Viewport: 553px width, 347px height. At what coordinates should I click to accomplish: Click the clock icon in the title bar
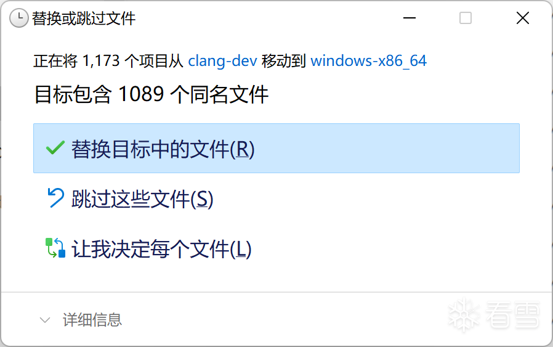point(18,18)
